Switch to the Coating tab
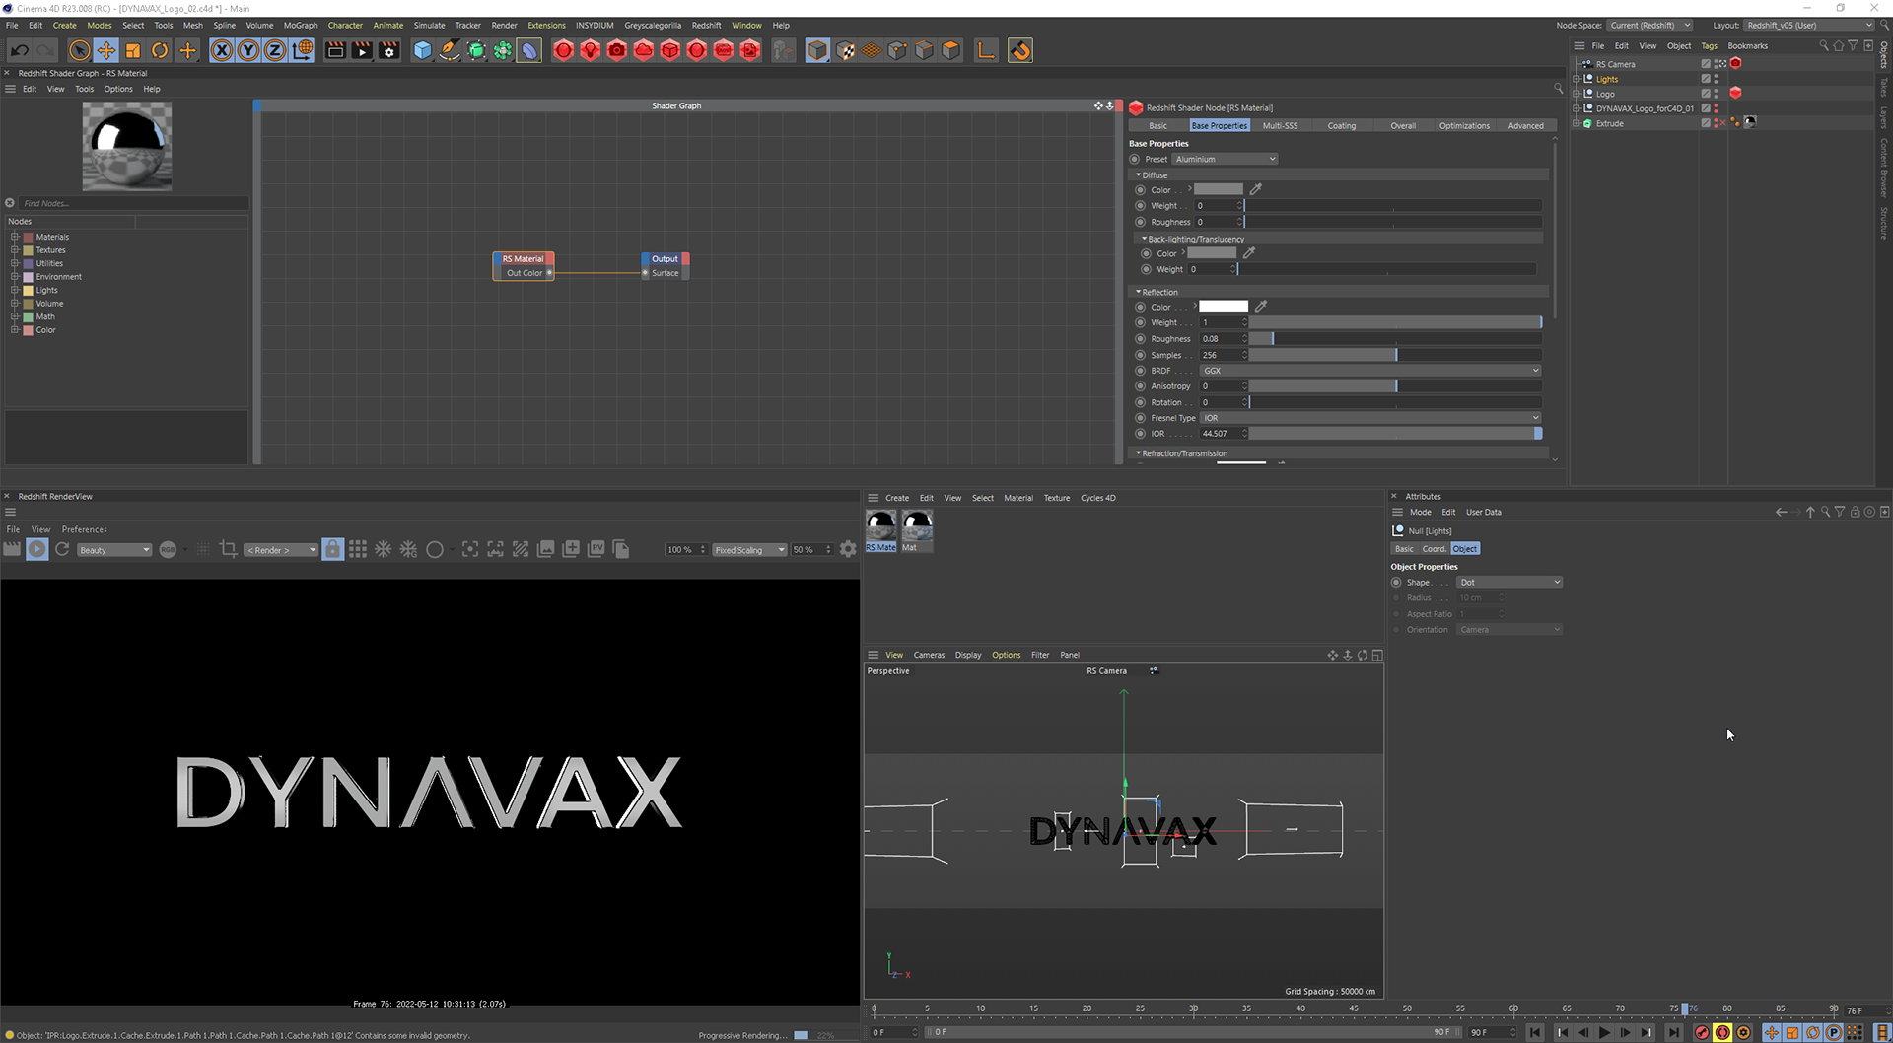The height and width of the screenshot is (1043, 1893). pyautogui.click(x=1341, y=125)
